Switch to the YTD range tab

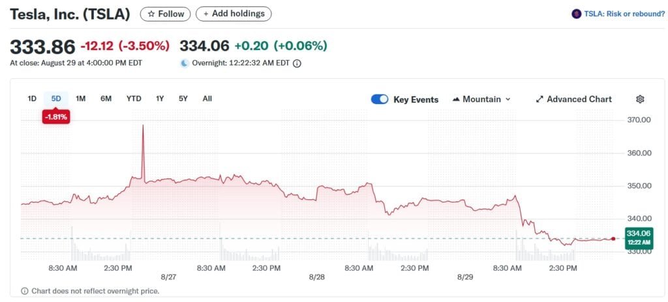tap(134, 99)
